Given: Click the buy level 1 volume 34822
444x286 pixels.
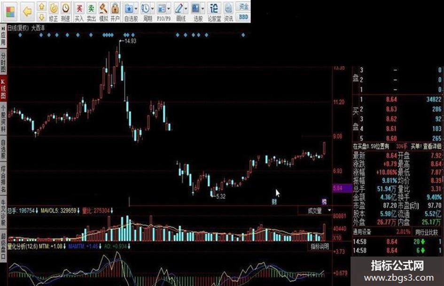Looking at the screenshot, I should pos(434,100).
